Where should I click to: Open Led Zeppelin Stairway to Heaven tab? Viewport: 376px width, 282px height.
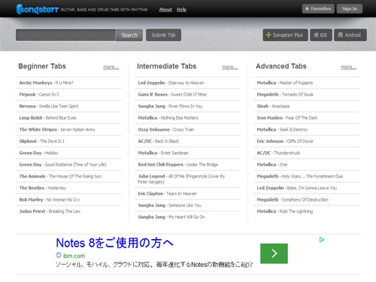click(x=171, y=83)
